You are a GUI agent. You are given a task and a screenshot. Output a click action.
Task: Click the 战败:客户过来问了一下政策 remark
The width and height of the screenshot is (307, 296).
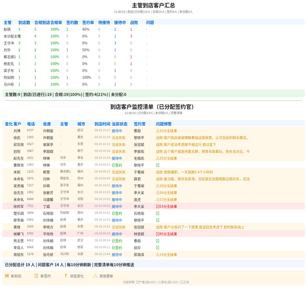pos(200,227)
